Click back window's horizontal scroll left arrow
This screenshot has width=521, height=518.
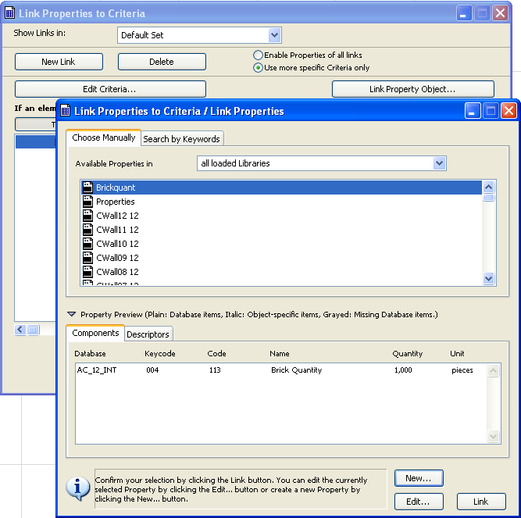pos(20,330)
